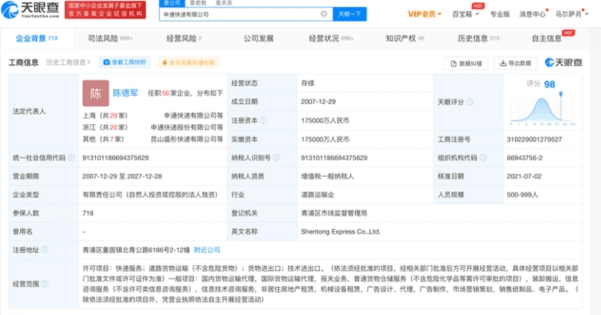The height and width of the screenshot is (315, 601).
Task: Select the insured count value 716
Action: [x=88, y=213]
